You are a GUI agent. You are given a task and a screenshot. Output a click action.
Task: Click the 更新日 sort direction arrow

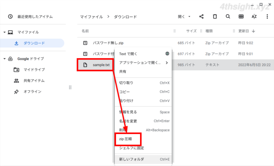tap(253, 31)
